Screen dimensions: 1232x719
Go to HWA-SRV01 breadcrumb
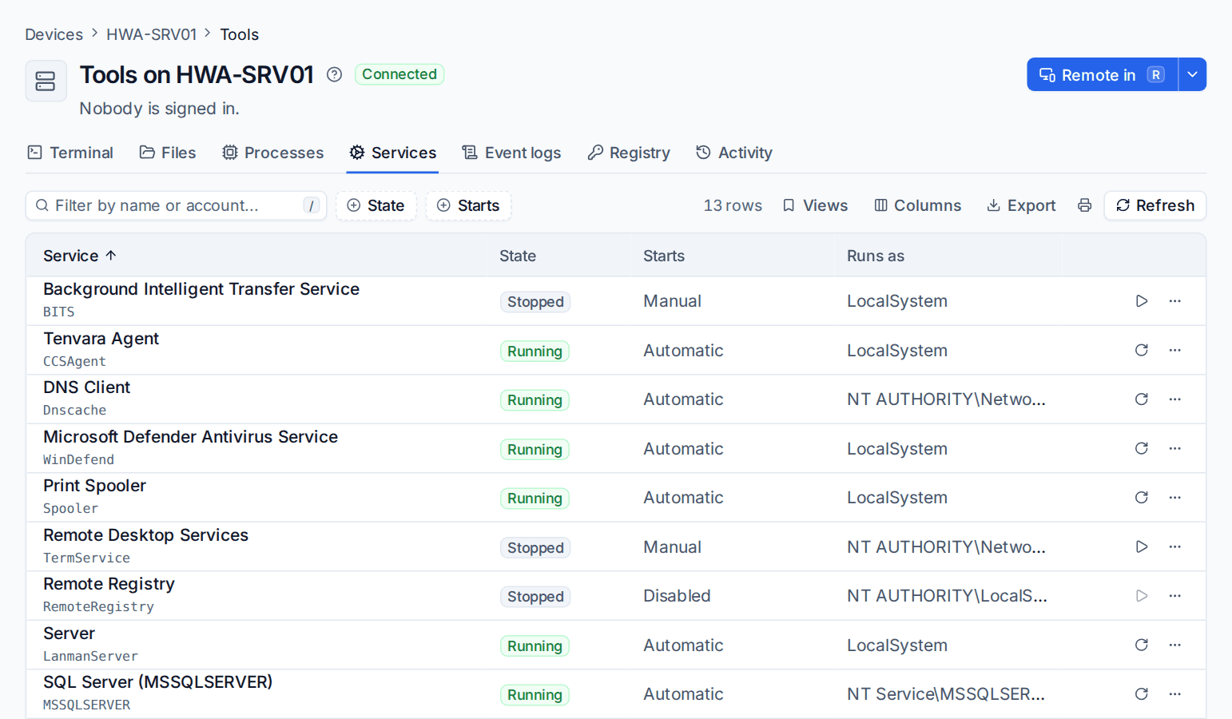[151, 34]
